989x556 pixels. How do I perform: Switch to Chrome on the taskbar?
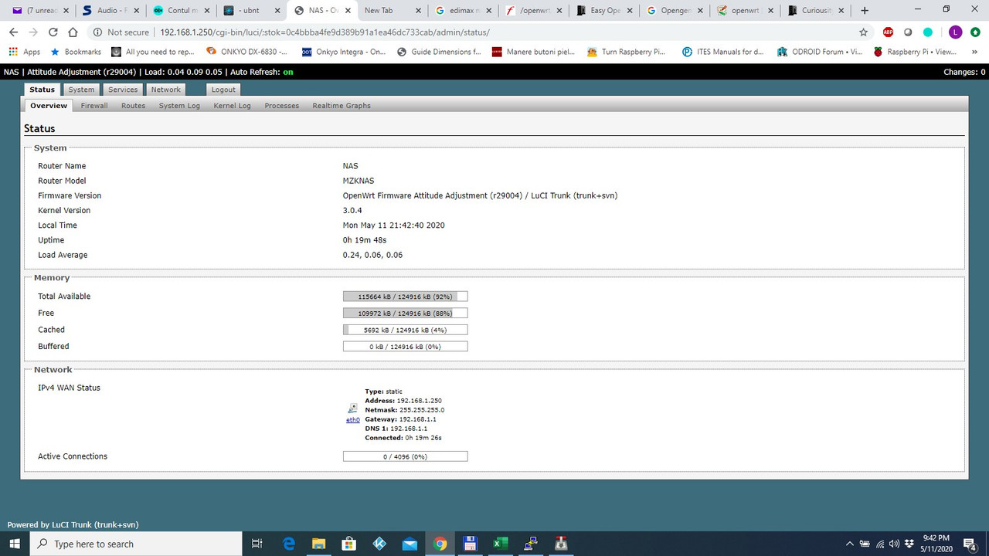(440, 544)
